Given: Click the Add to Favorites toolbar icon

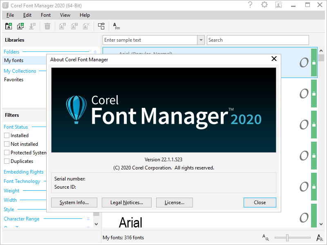Looking at the screenshot, I should [63, 26].
